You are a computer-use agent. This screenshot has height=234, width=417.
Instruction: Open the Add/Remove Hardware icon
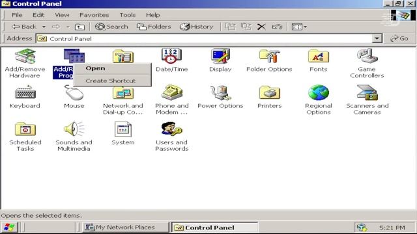click(25, 57)
